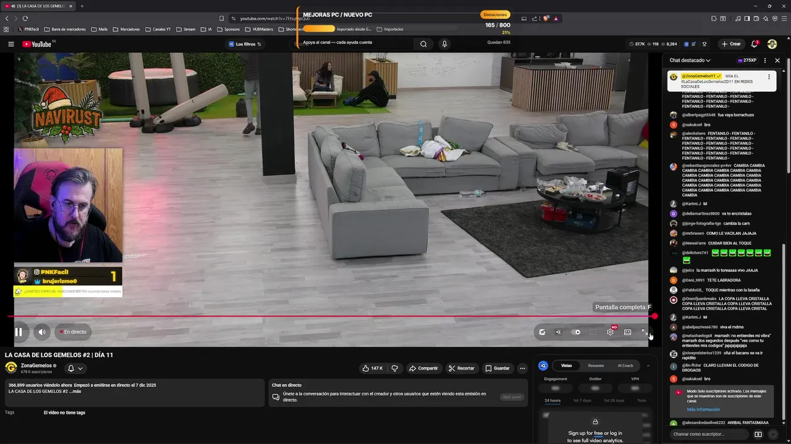Open the Sponsors bookmark folder
The height and width of the screenshot is (444, 791).
pos(227,29)
